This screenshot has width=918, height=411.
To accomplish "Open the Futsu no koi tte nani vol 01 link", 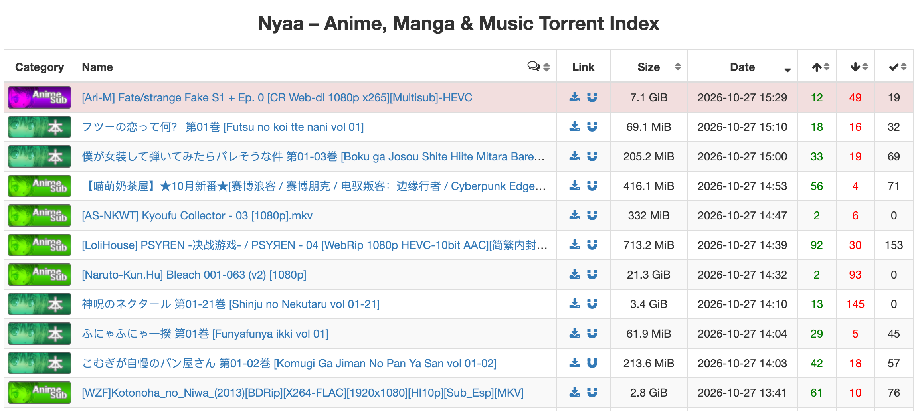I will [223, 127].
